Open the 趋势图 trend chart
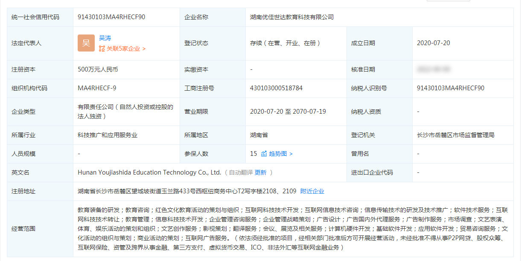 (279, 154)
